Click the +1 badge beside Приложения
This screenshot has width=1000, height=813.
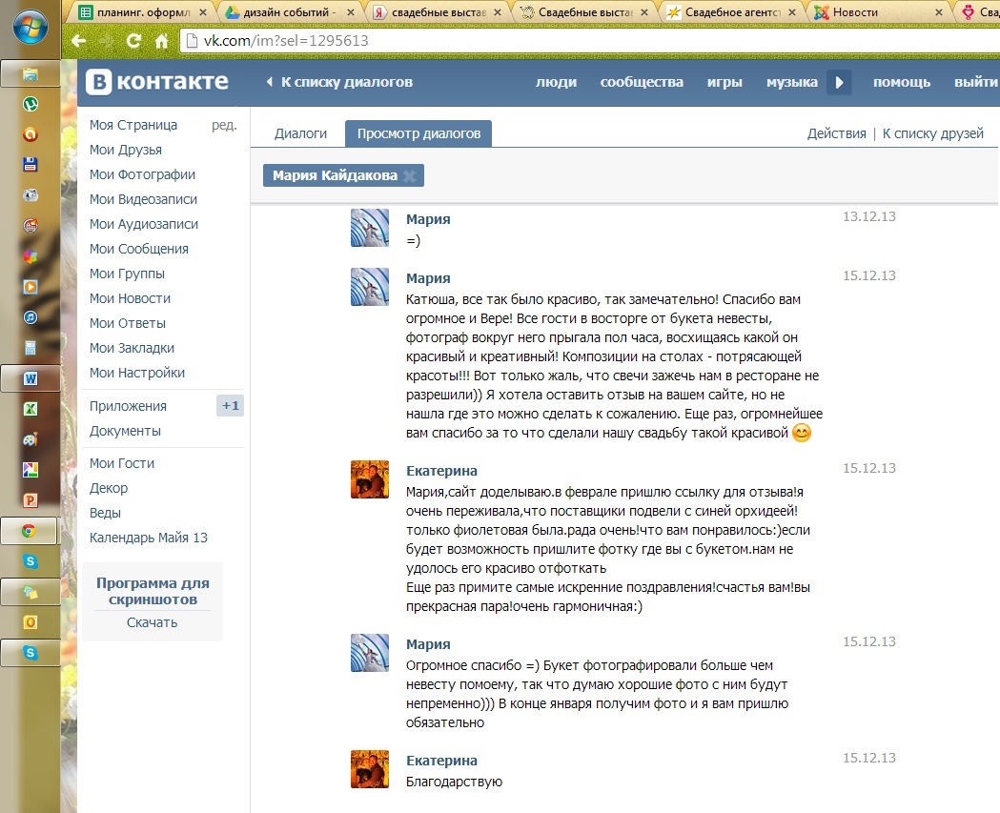point(231,405)
